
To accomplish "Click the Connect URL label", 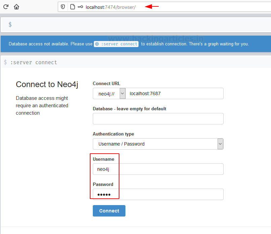I will click(107, 83).
